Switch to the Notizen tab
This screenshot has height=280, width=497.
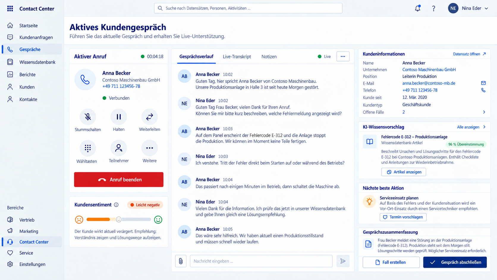269,57
